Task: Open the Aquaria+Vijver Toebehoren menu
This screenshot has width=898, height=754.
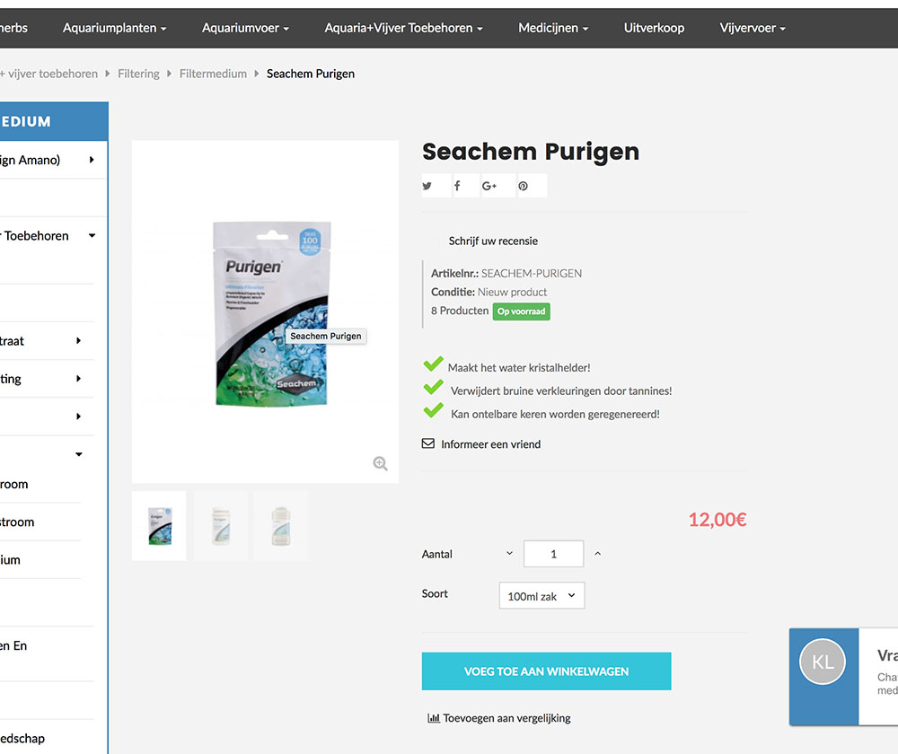Action: pos(403,28)
